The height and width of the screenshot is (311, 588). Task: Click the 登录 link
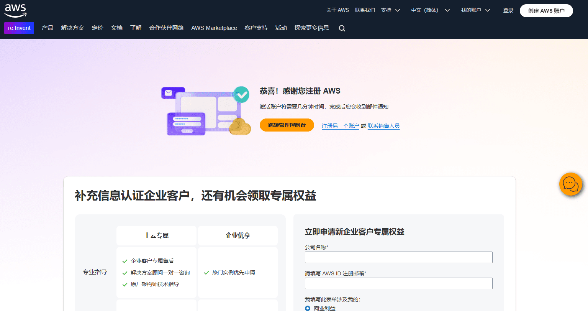coord(508,10)
